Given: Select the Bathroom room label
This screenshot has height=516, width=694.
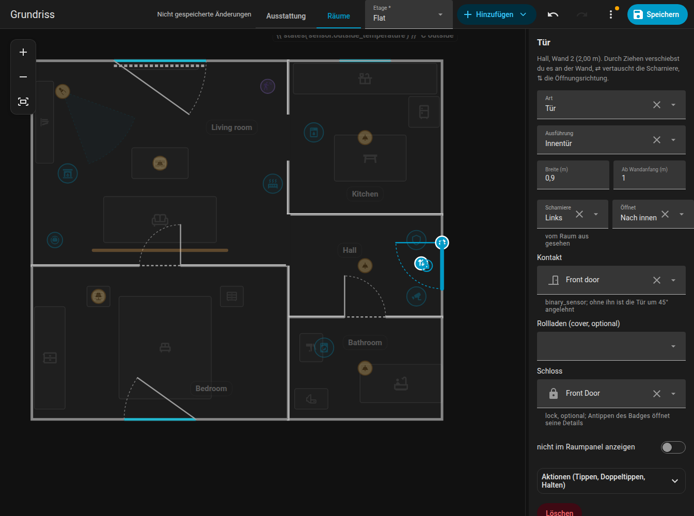Looking at the screenshot, I should (365, 343).
